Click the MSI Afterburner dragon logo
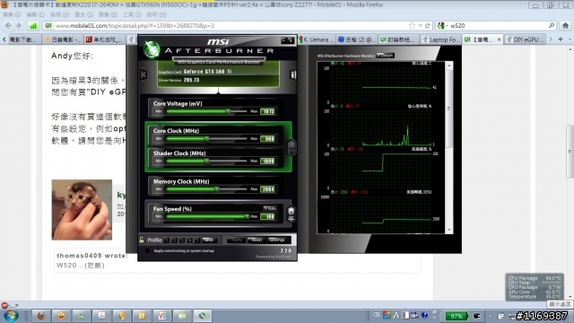This screenshot has width=574, height=323. point(152,50)
